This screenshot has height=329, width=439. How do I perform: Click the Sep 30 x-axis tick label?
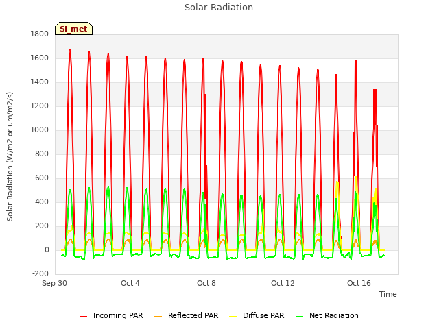click(x=55, y=283)
